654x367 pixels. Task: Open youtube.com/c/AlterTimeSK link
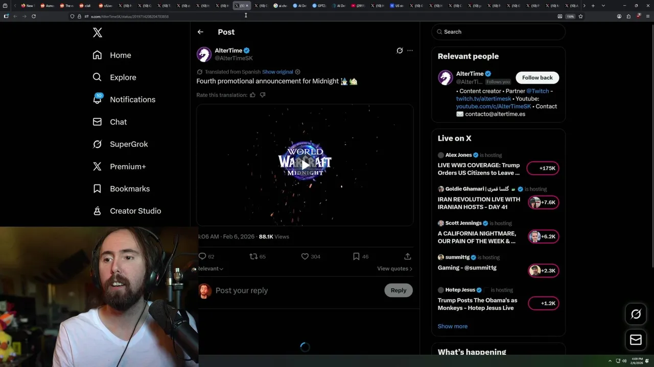(494, 106)
